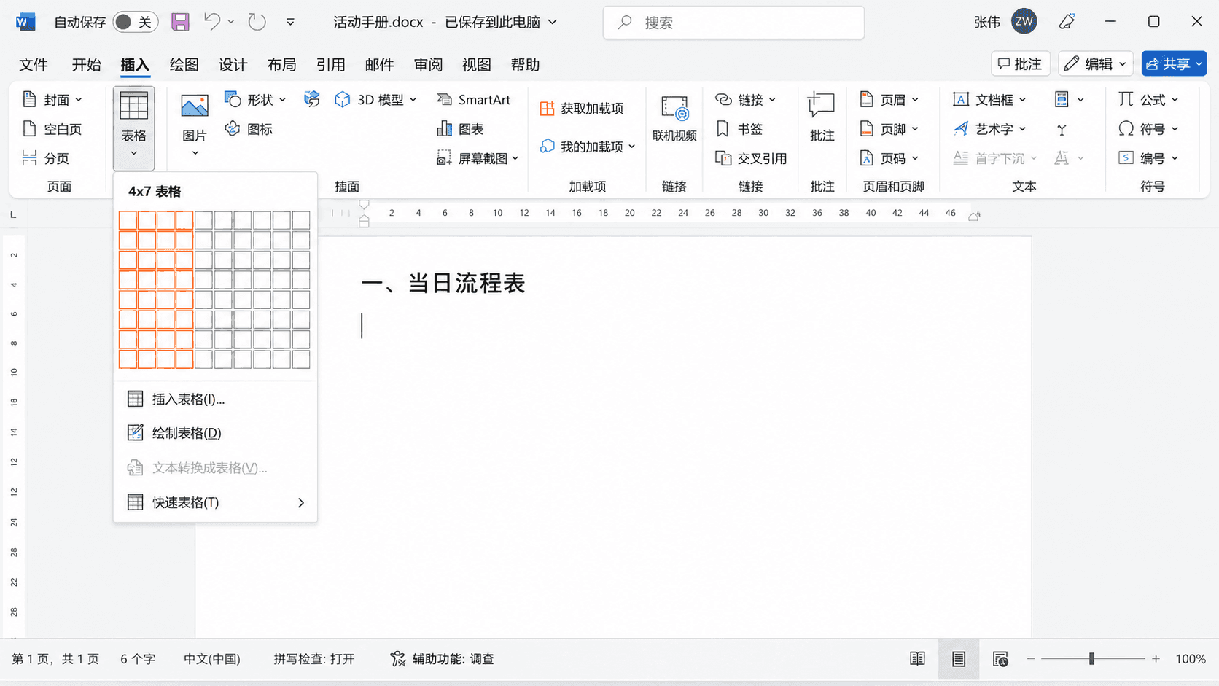
Task: Toggle AutoSave (自动保存) switch
Action: point(134,22)
